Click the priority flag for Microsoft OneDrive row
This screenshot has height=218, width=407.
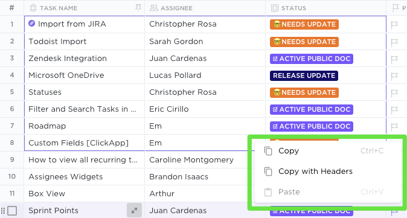pos(394,76)
